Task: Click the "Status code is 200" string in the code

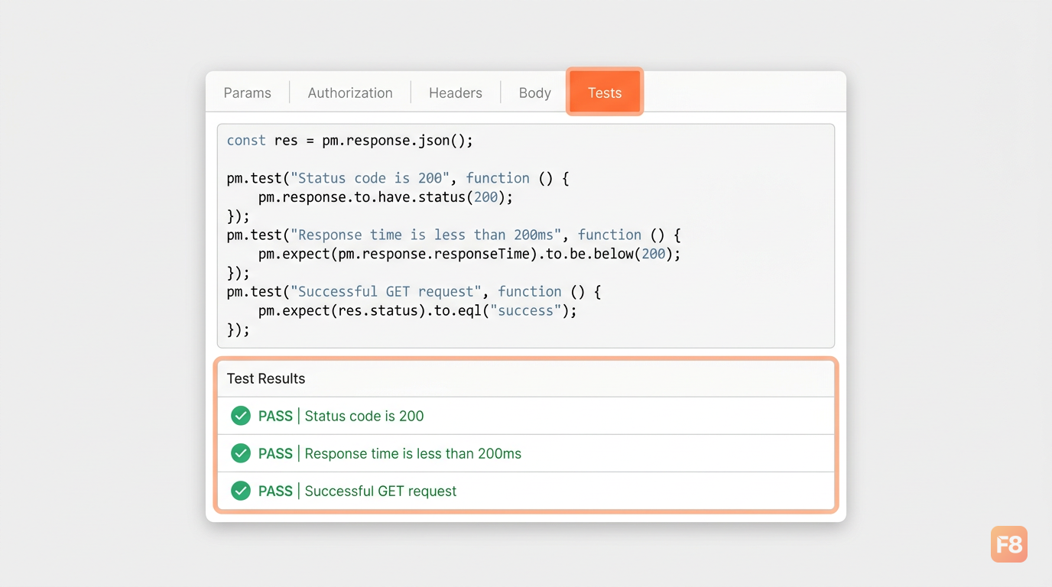Action: (370, 178)
